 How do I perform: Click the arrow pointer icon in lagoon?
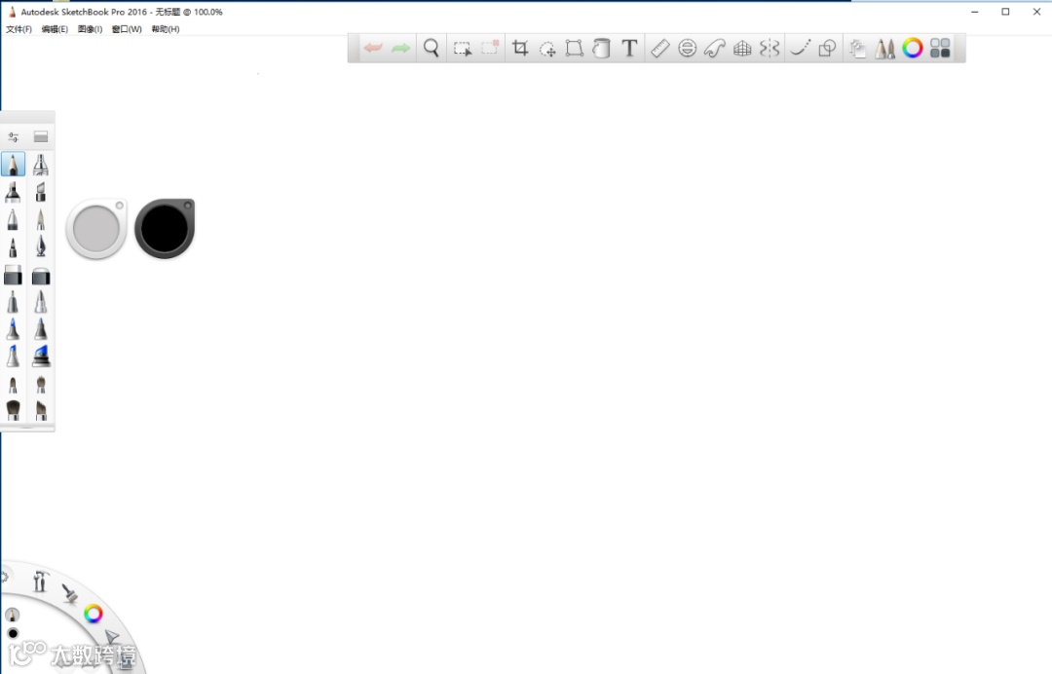coord(111,636)
